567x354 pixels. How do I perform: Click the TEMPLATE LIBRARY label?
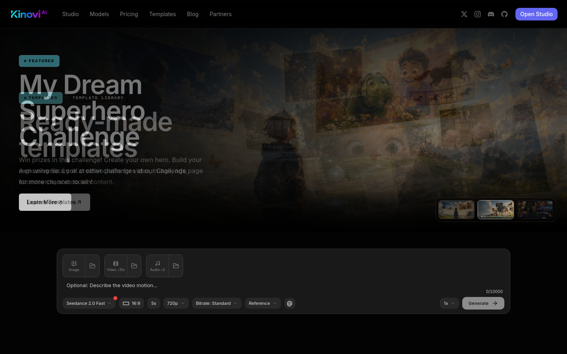[98, 98]
